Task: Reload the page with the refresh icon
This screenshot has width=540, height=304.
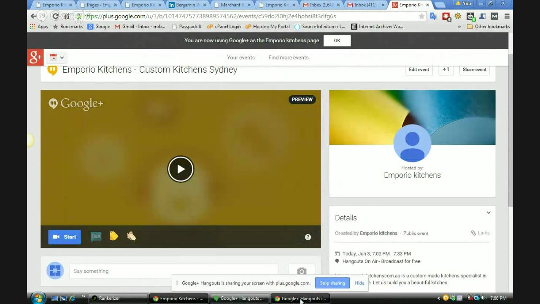Action: (55, 16)
